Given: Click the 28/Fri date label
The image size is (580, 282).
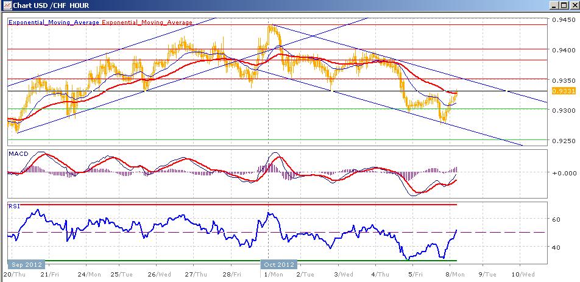Looking at the screenshot, I should [x=232, y=274].
